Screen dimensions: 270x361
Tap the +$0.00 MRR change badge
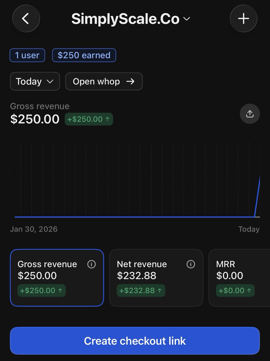click(235, 291)
